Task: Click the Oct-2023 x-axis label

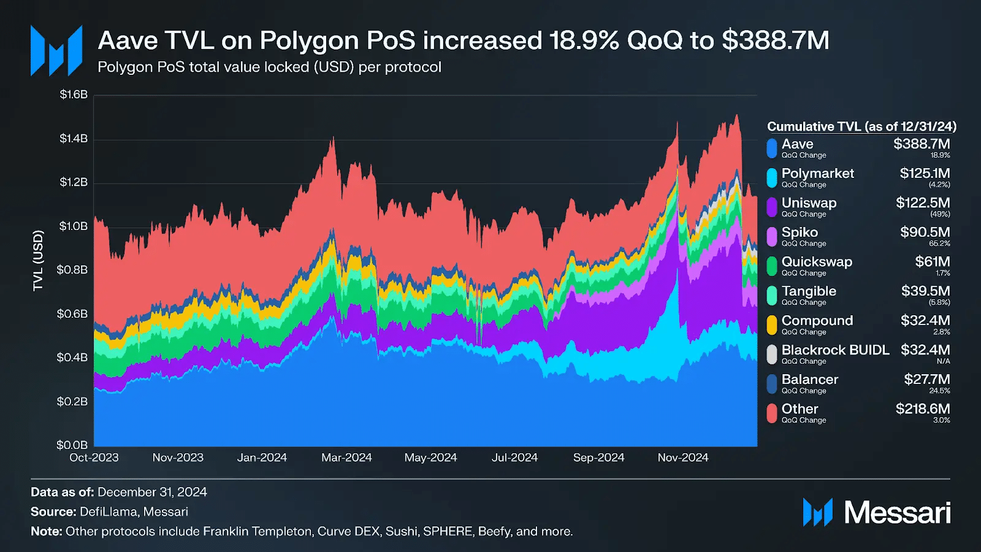Action: point(94,458)
